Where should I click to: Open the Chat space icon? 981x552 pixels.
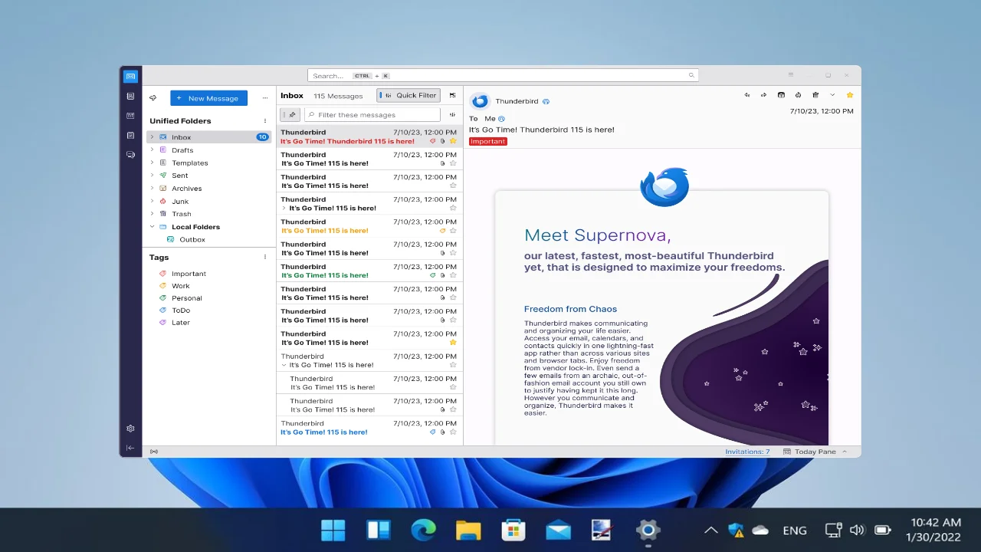coord(130,155)
